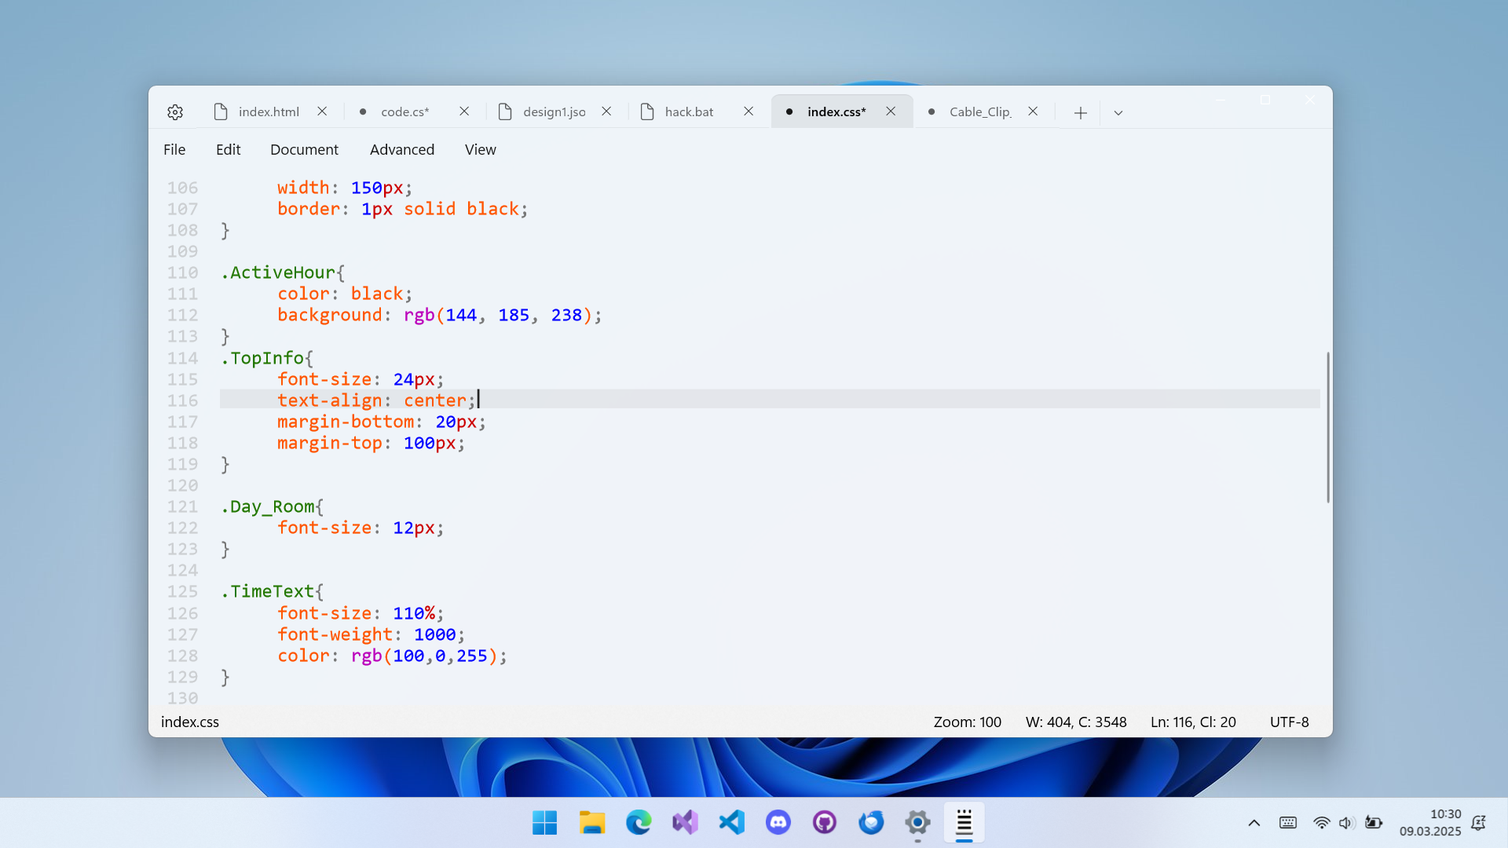The image size is (1508, 848).
Task: Click the W: 404, C: 3548 word count
Action: 1076,722
